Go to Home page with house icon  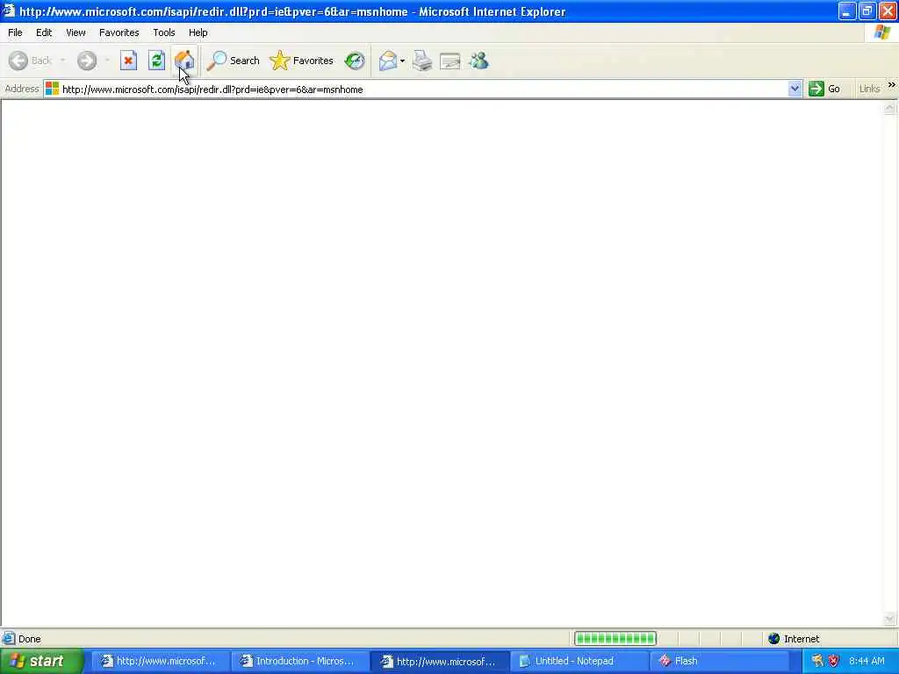click(x=184, y=61)
